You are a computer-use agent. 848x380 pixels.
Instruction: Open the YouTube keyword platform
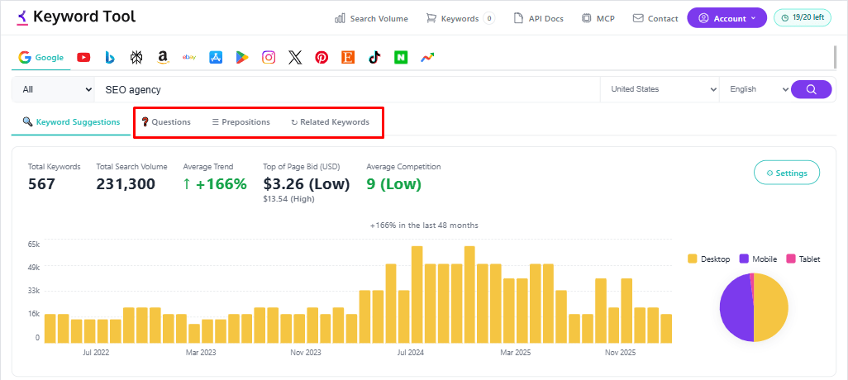coord(83,57)
